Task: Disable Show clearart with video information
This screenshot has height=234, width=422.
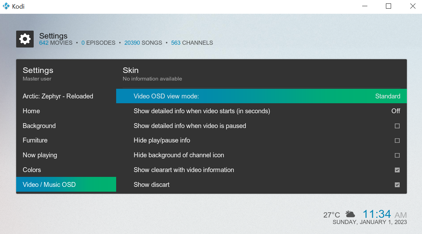Action: tap(397, 170)
